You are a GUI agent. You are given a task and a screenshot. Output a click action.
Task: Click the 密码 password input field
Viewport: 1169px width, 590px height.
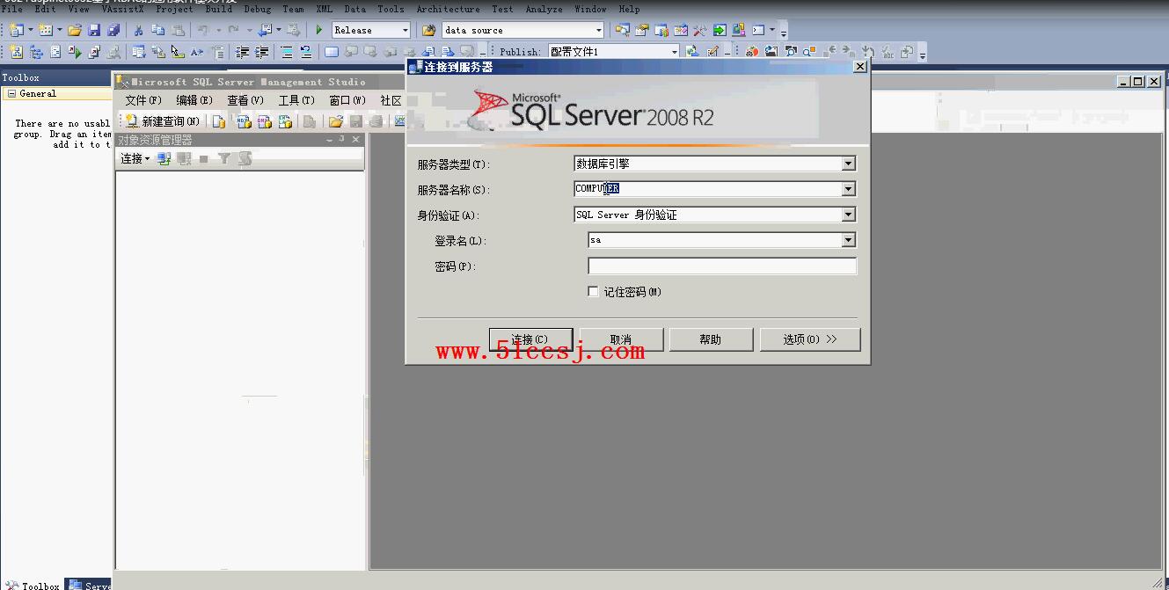click(x=721, y=266)
